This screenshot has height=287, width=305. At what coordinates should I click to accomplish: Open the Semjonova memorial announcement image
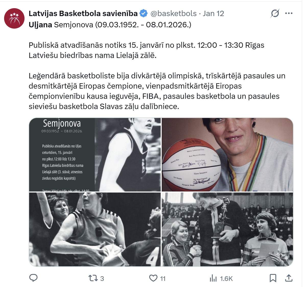point(95,155)
